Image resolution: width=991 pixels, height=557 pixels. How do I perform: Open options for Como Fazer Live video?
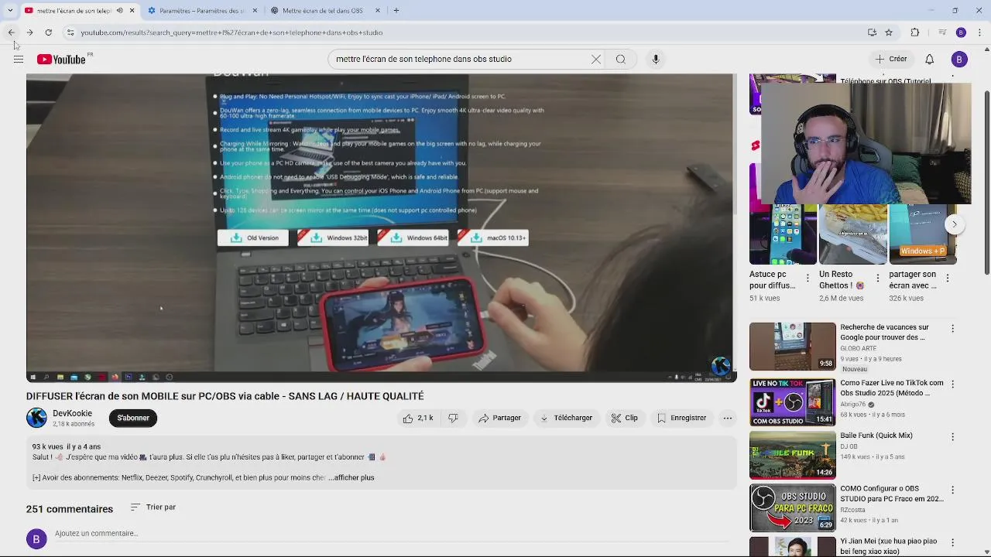952,384
